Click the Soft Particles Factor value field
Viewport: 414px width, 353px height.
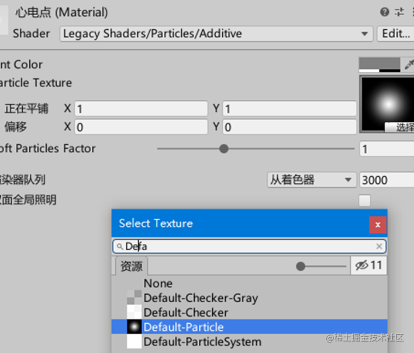pyautogui.click(x=387, y=149)
